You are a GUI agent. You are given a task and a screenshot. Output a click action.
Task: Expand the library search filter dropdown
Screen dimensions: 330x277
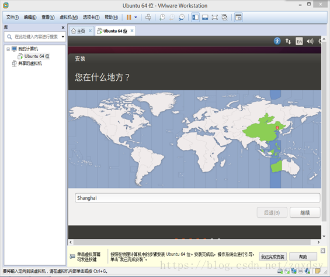(62, 37)
